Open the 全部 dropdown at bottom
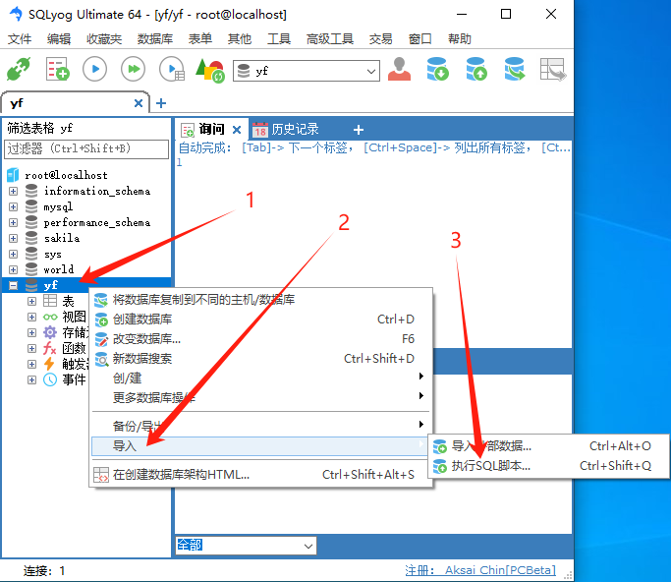 pyautogui.click(x=246, y=545)
